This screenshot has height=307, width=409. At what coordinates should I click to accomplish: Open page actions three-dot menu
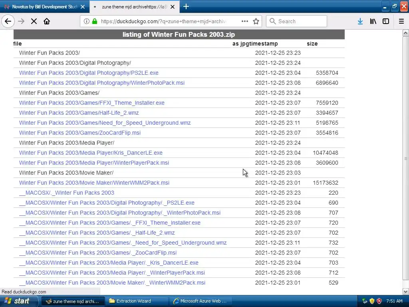point(245,21)
